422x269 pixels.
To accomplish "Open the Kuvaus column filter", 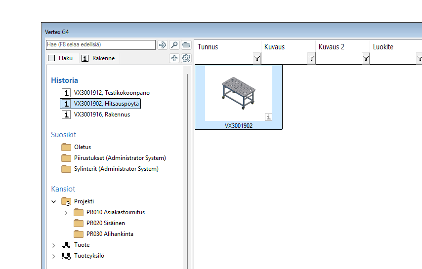I will point(311,58).
